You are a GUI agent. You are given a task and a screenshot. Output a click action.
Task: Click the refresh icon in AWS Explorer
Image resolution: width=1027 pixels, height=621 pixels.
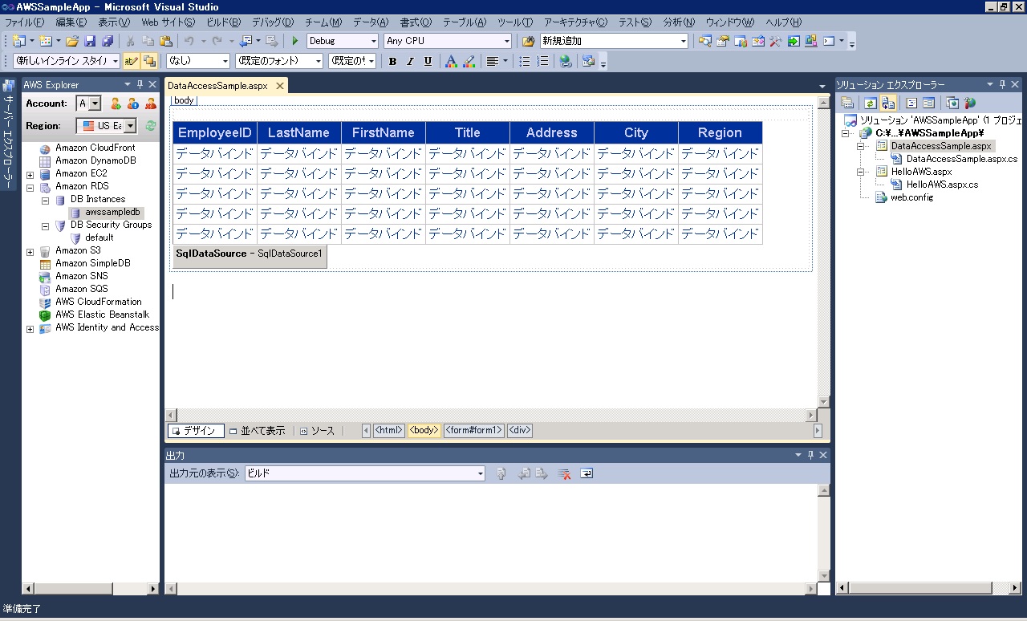[150, 126]
